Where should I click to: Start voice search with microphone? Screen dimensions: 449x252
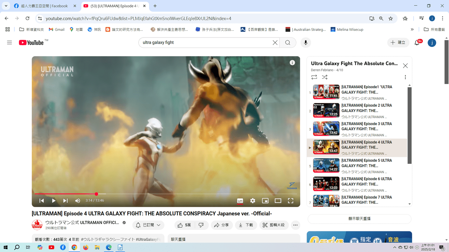[306, 42]
